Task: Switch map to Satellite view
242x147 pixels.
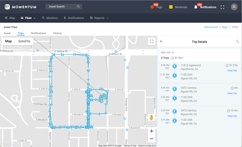Action: coord(24,41)
